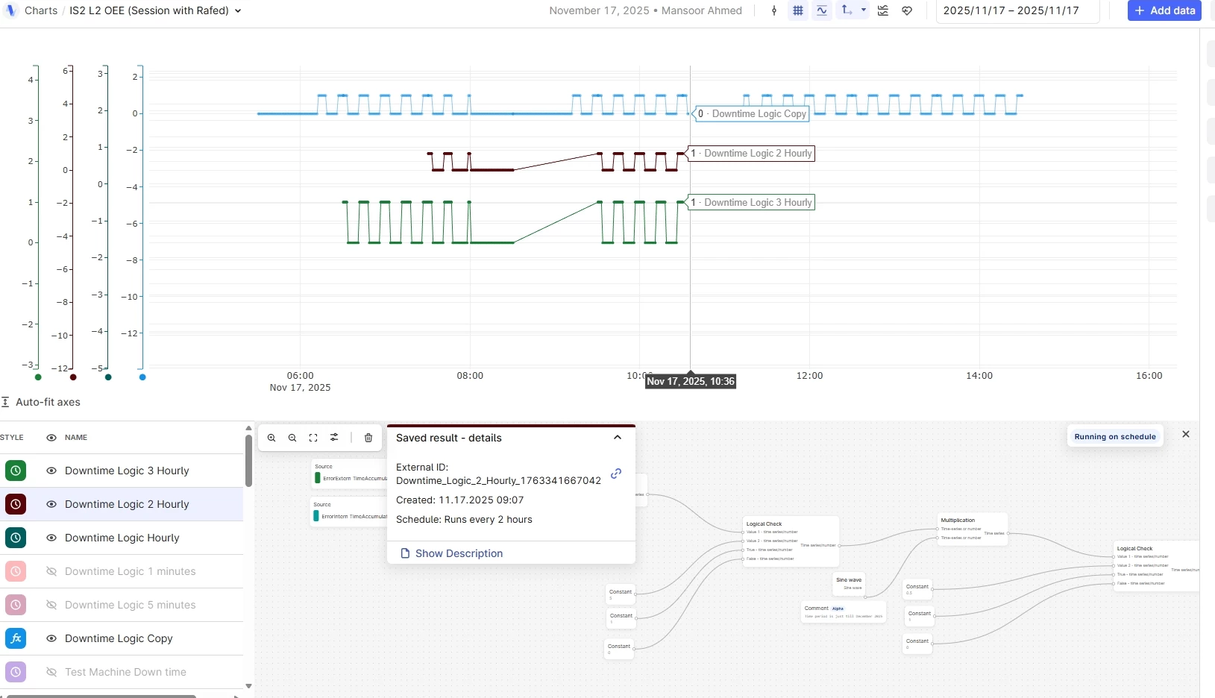Toggle the min/max shading icon

click(x=822, y=10)
